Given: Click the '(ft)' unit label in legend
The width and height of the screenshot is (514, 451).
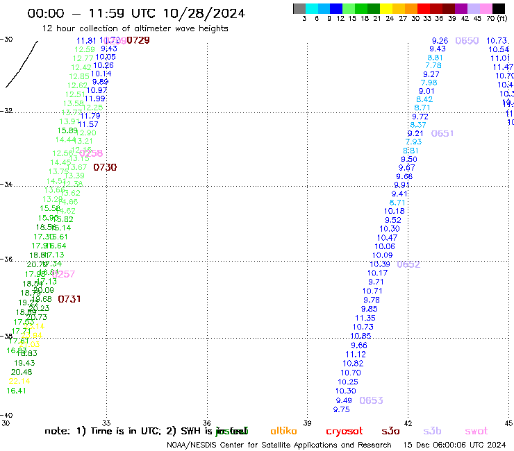Looking at the screenshot, I should pos(502,18).
